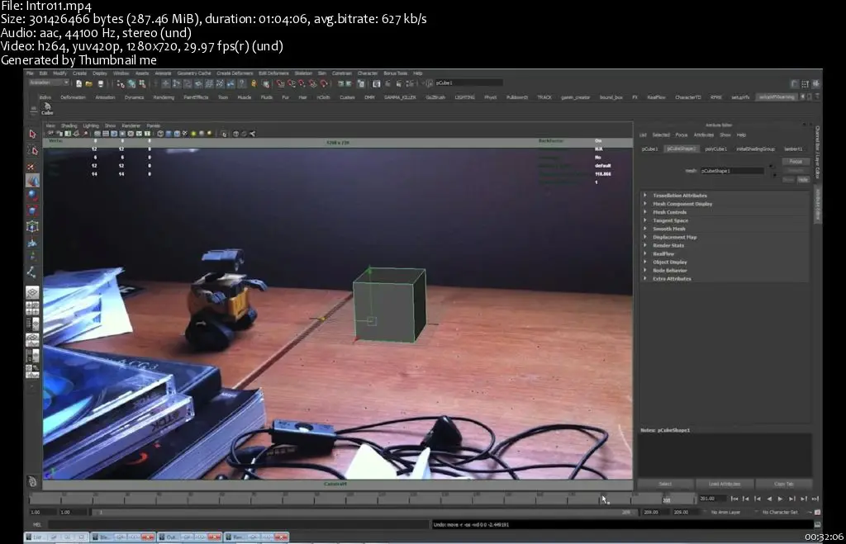
Task: Toggle the viewport isolate select icon
Action: 224,134
